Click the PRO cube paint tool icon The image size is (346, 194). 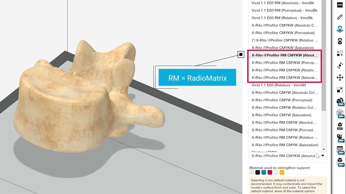coord(340,138)
